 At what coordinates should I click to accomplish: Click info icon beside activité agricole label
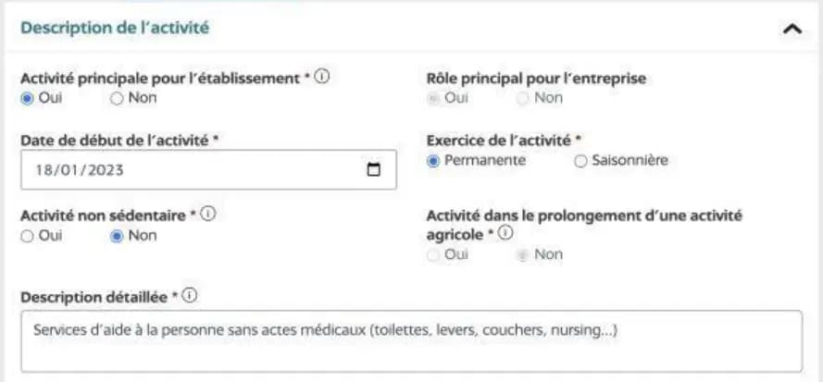tap(505, 234)
